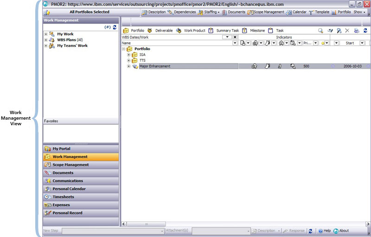
Task: Open the Communications section
Action: tap(81, 181)
